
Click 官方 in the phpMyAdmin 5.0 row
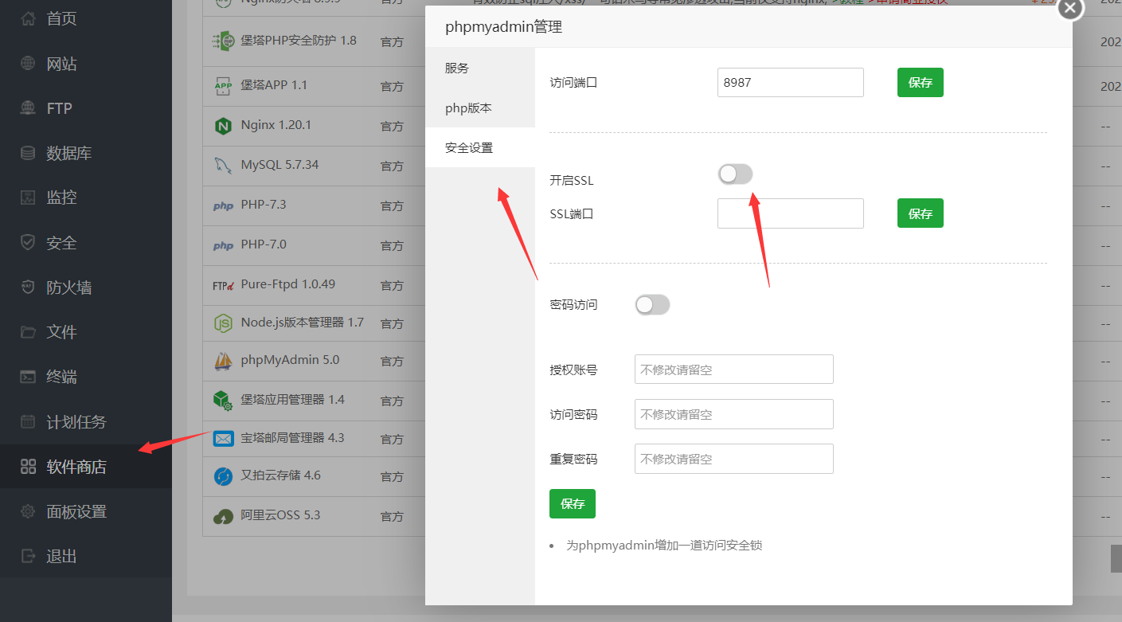tap(392, 361)
